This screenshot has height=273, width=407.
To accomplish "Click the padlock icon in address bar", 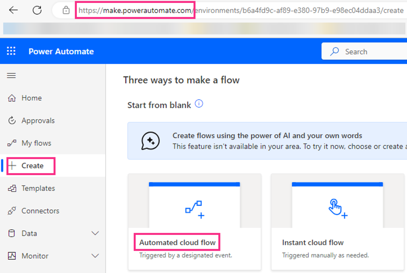I will [x=66, y=10].
